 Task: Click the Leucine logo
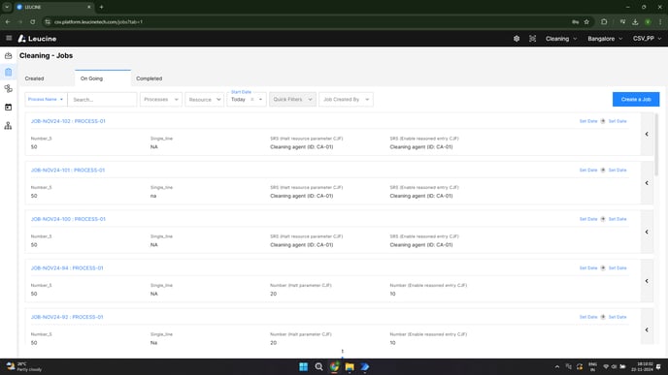37,39
